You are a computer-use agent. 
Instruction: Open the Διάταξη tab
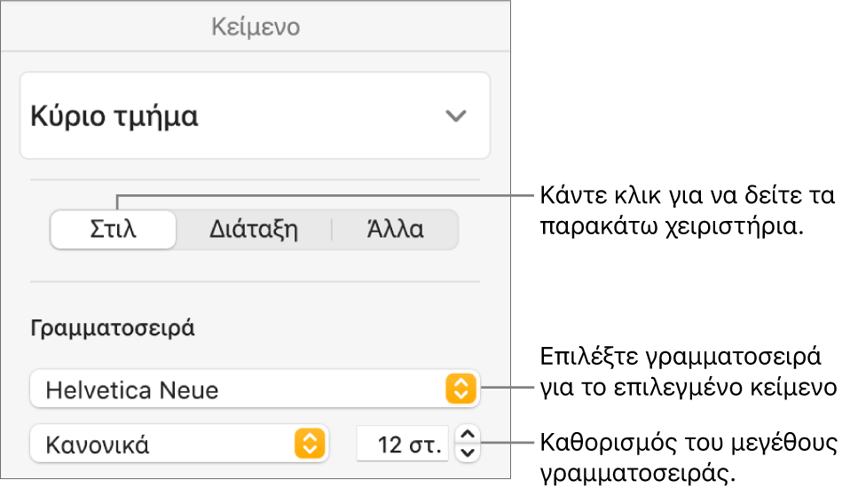click(x=253, y=230)
